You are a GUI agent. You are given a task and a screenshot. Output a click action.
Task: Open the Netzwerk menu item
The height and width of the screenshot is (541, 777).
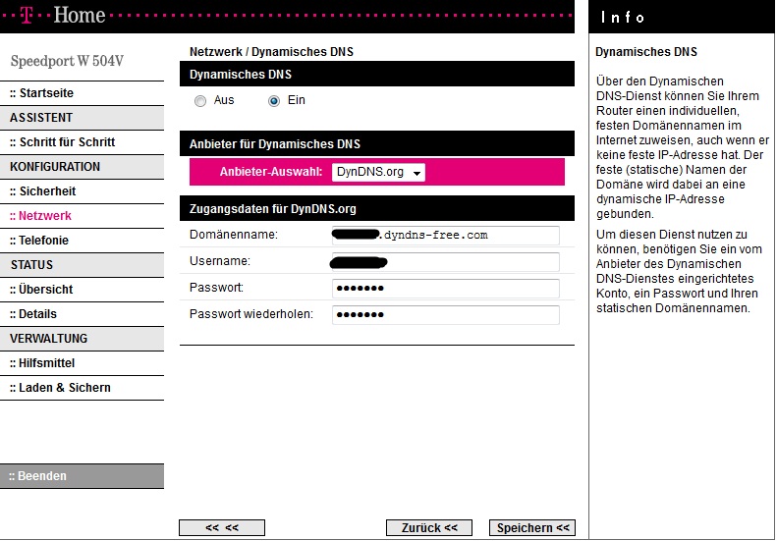click(41, 216)
